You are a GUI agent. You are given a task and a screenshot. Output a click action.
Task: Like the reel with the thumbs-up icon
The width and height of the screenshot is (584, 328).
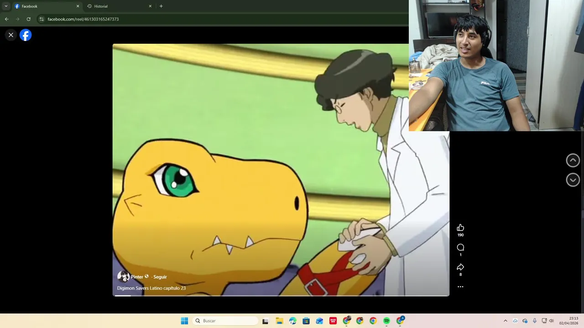(x=460, y=228)
